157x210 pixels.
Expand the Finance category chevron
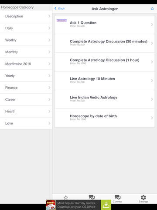click(x=49, y=87)
